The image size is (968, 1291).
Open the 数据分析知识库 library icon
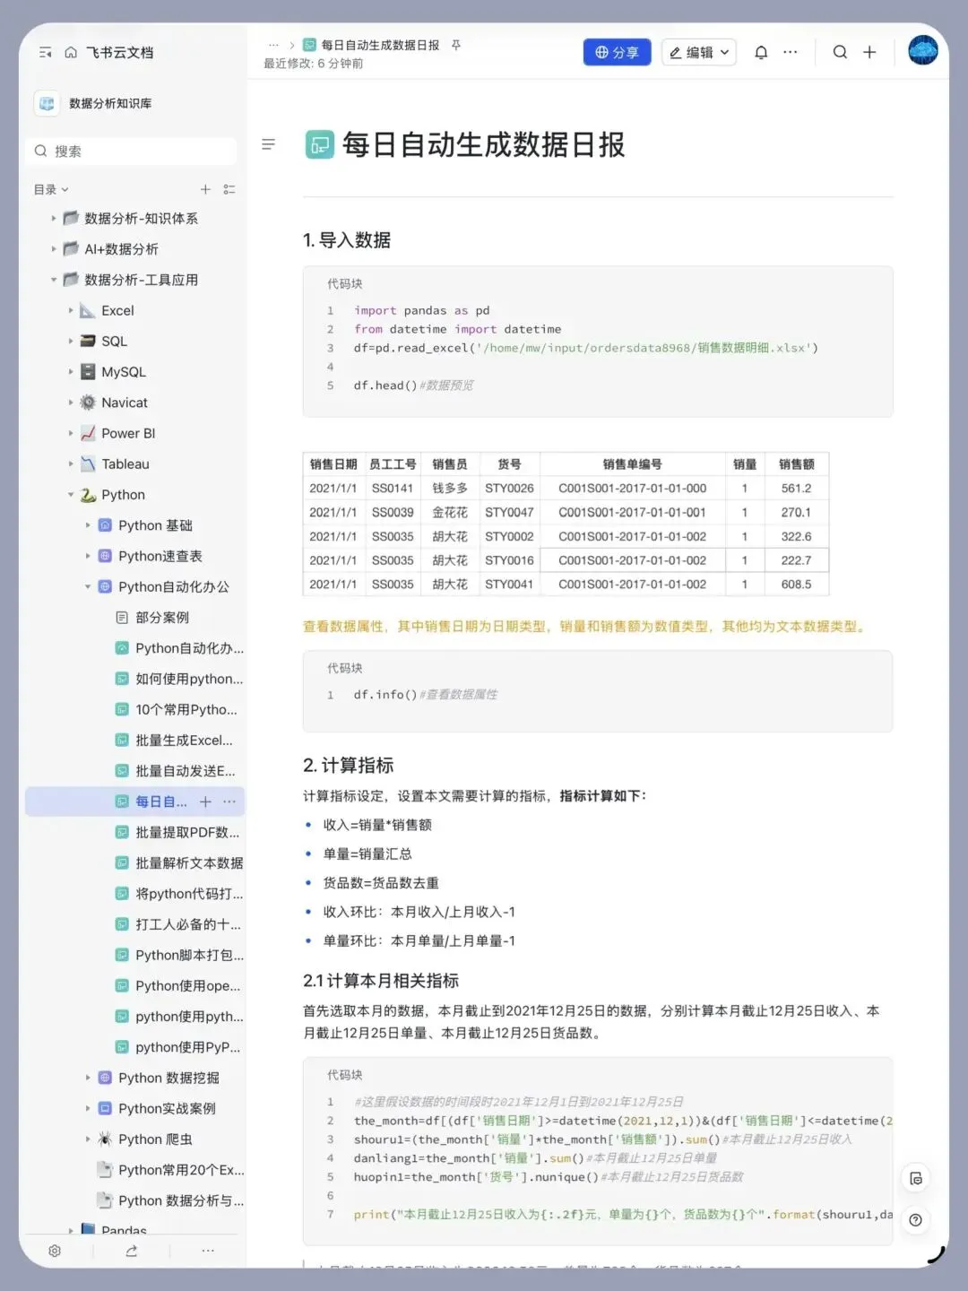click(47, 104)
